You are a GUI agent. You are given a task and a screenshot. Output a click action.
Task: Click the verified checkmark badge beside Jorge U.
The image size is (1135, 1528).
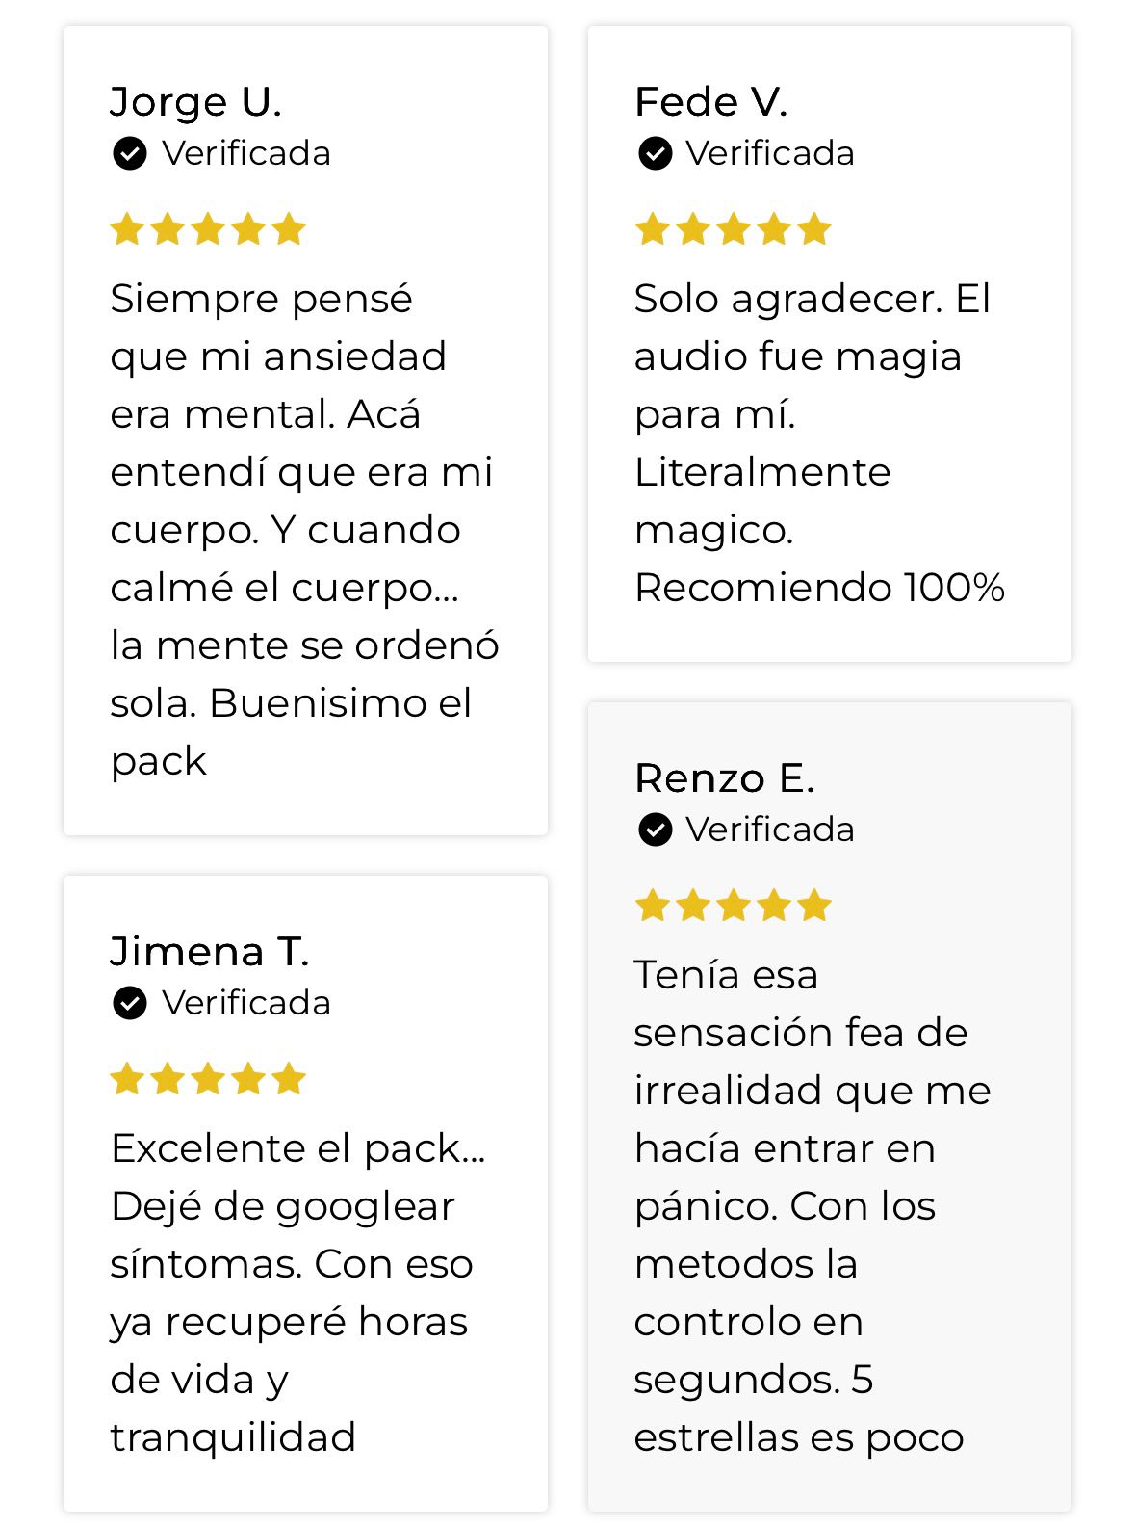130,153
